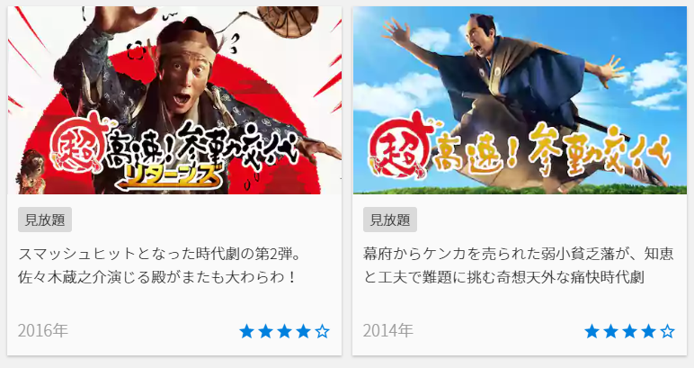The height and width of the screenshot is (368, 694).
Task: Click the 見放題 badge on the 2016 card
Action: point(45,220)
